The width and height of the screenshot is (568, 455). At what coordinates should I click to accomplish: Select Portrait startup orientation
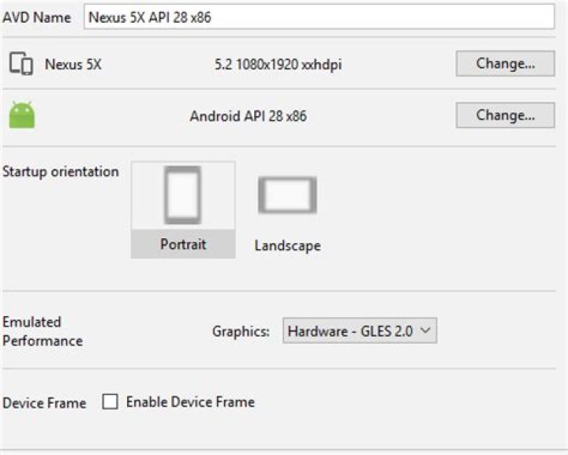183,210
